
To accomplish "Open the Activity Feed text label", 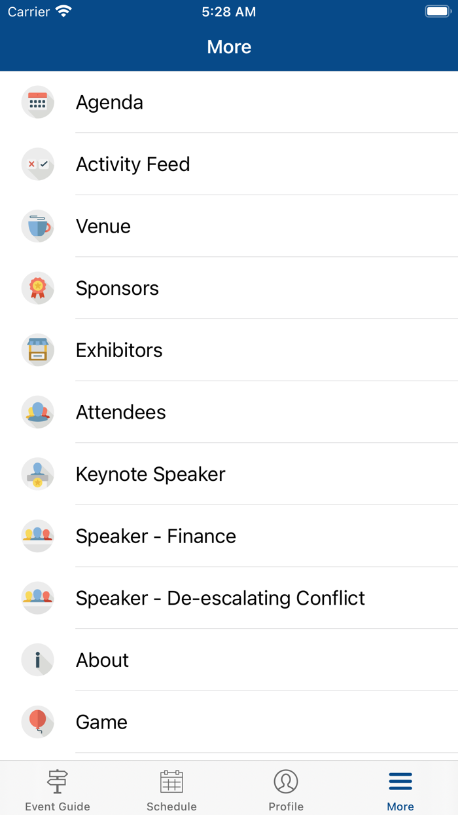I will coord(133,164).
